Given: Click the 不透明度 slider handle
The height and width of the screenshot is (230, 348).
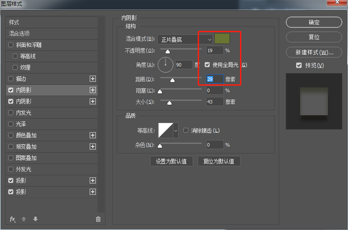Looking at the screenshot, I should 168,52.
